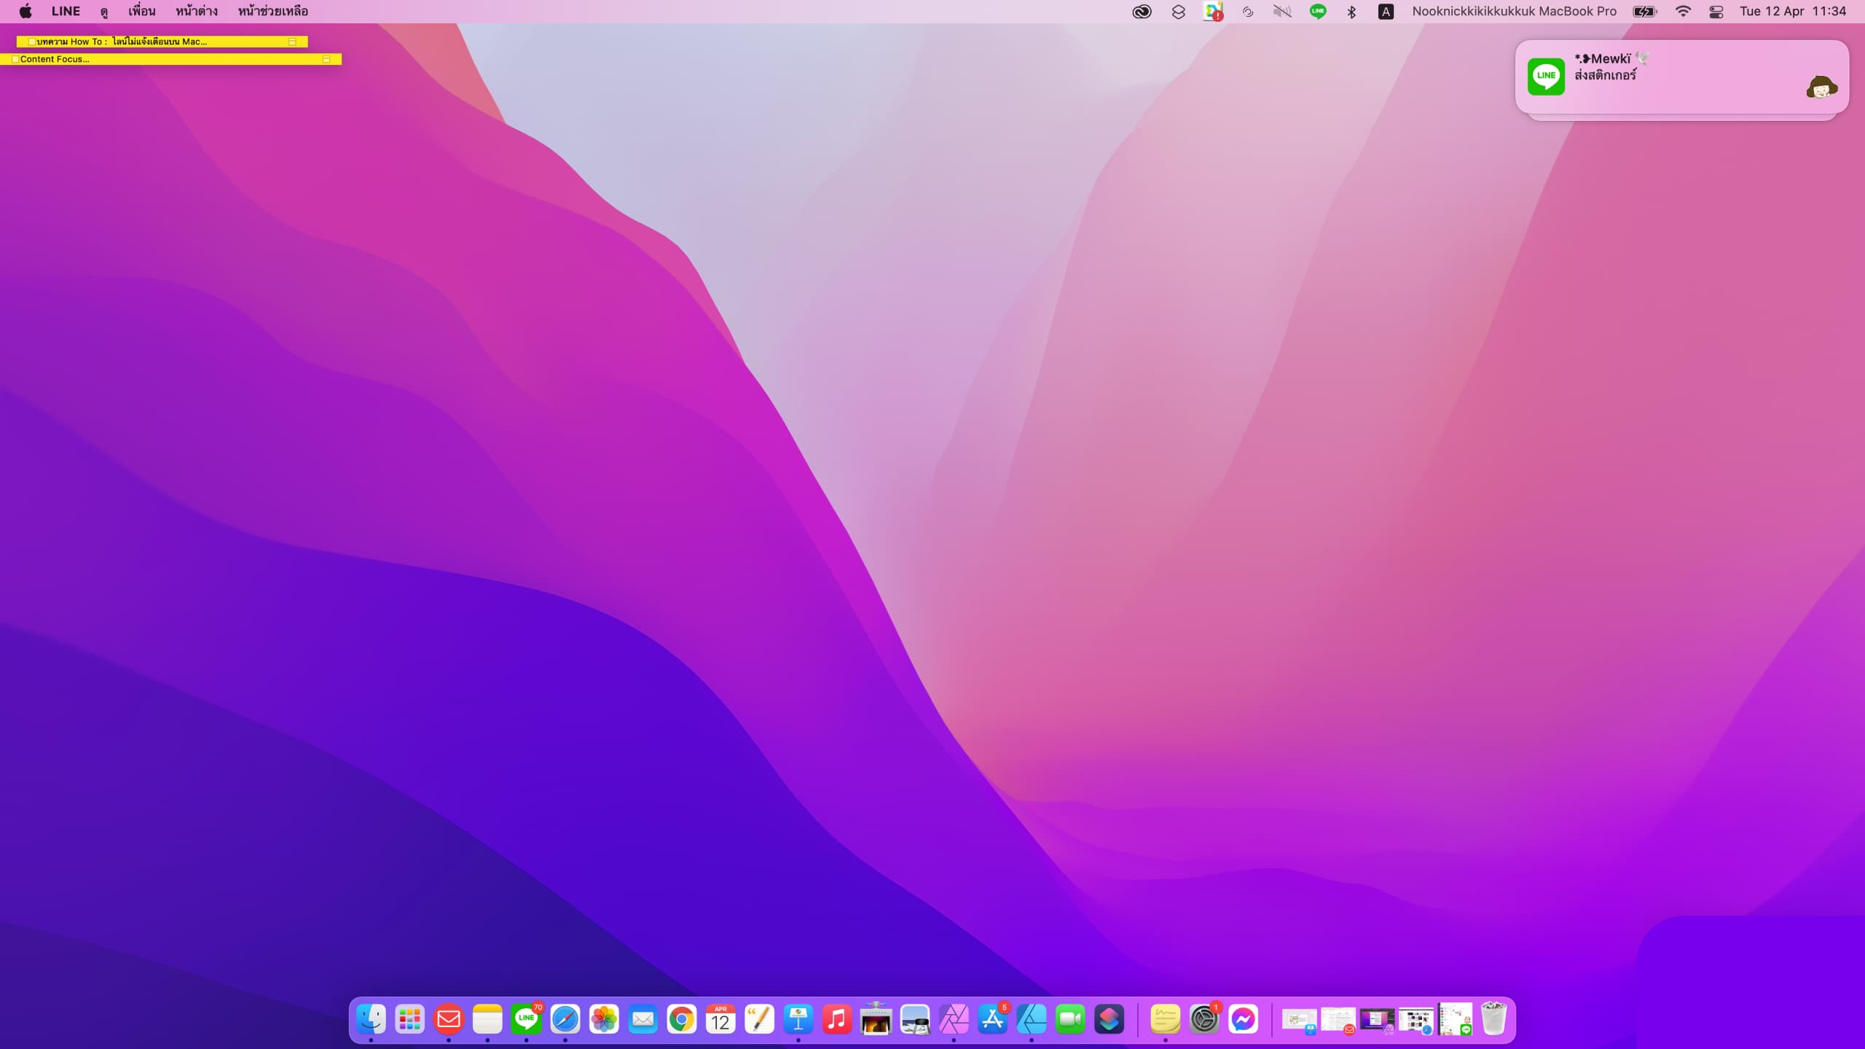Expand the Content Focus sticky note
The image size is (1865, 1049).
pyautogui.click(x=326, y=59)
